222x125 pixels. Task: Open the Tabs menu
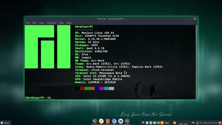[61, 23]
